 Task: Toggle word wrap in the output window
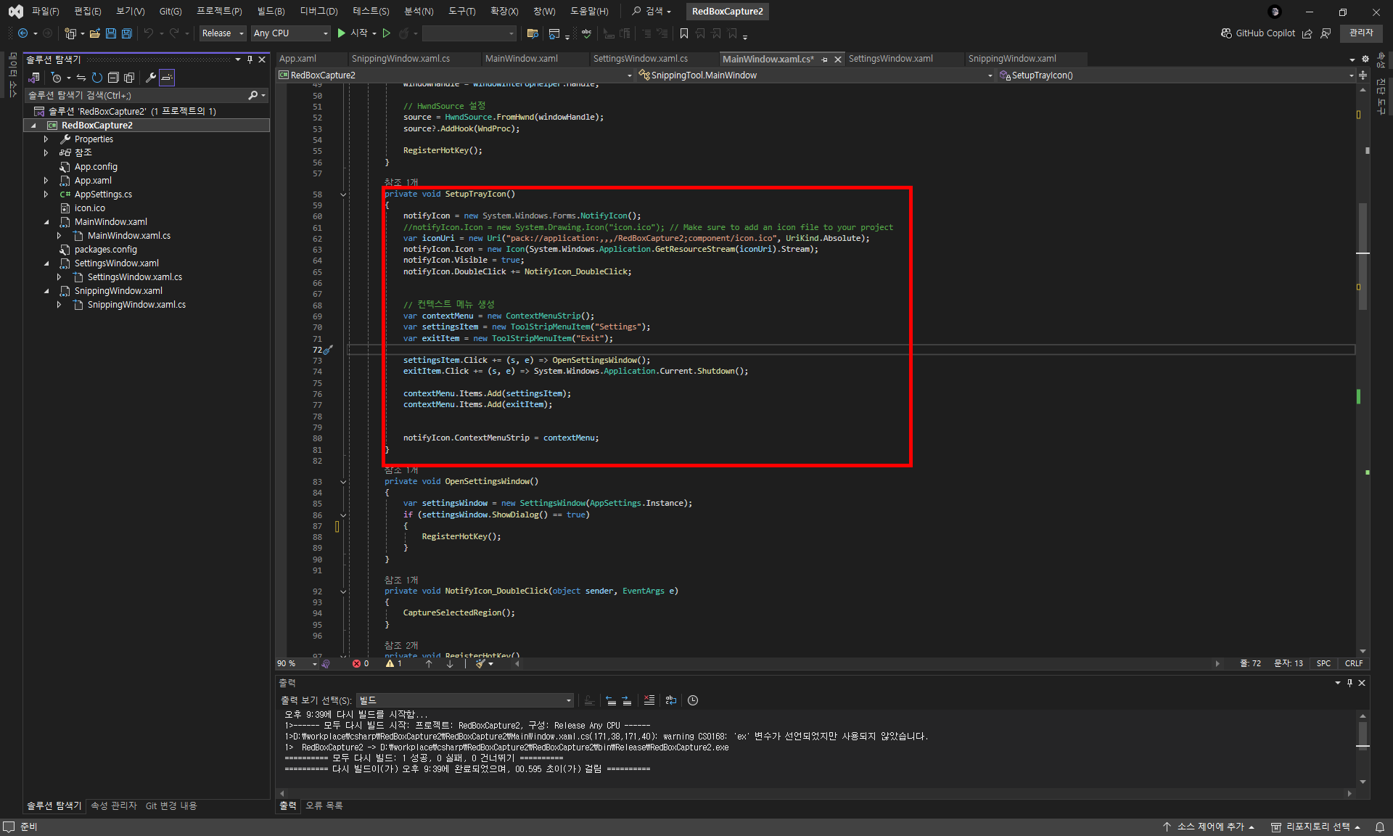[671, 700]
